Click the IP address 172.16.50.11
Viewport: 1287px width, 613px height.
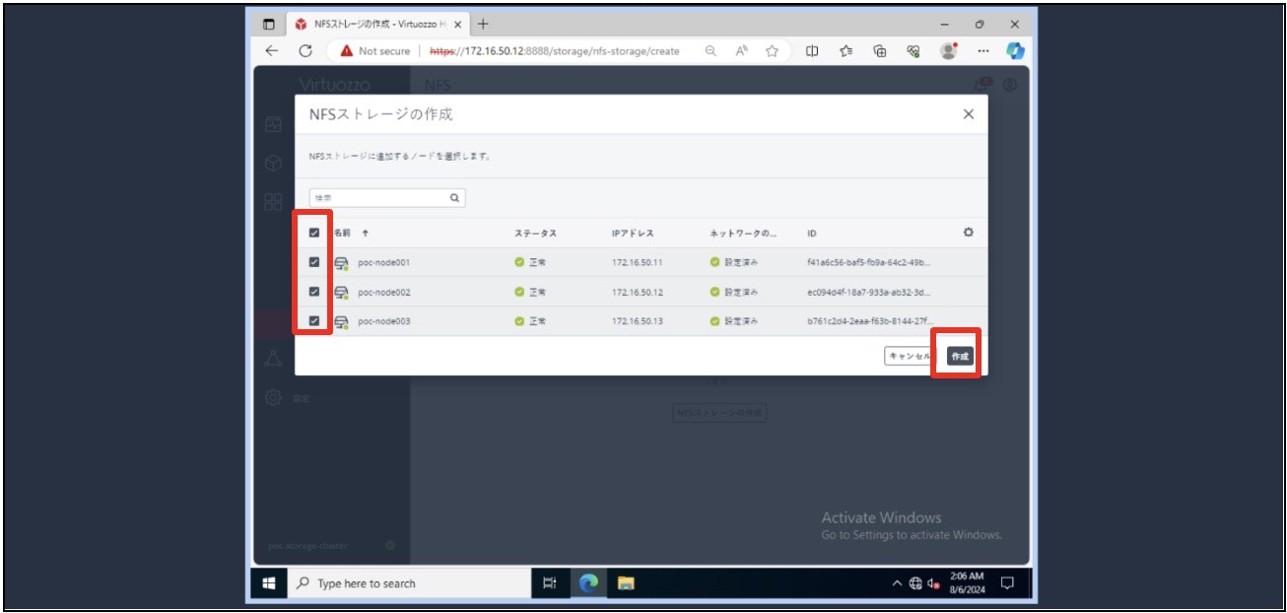point(637,263)
